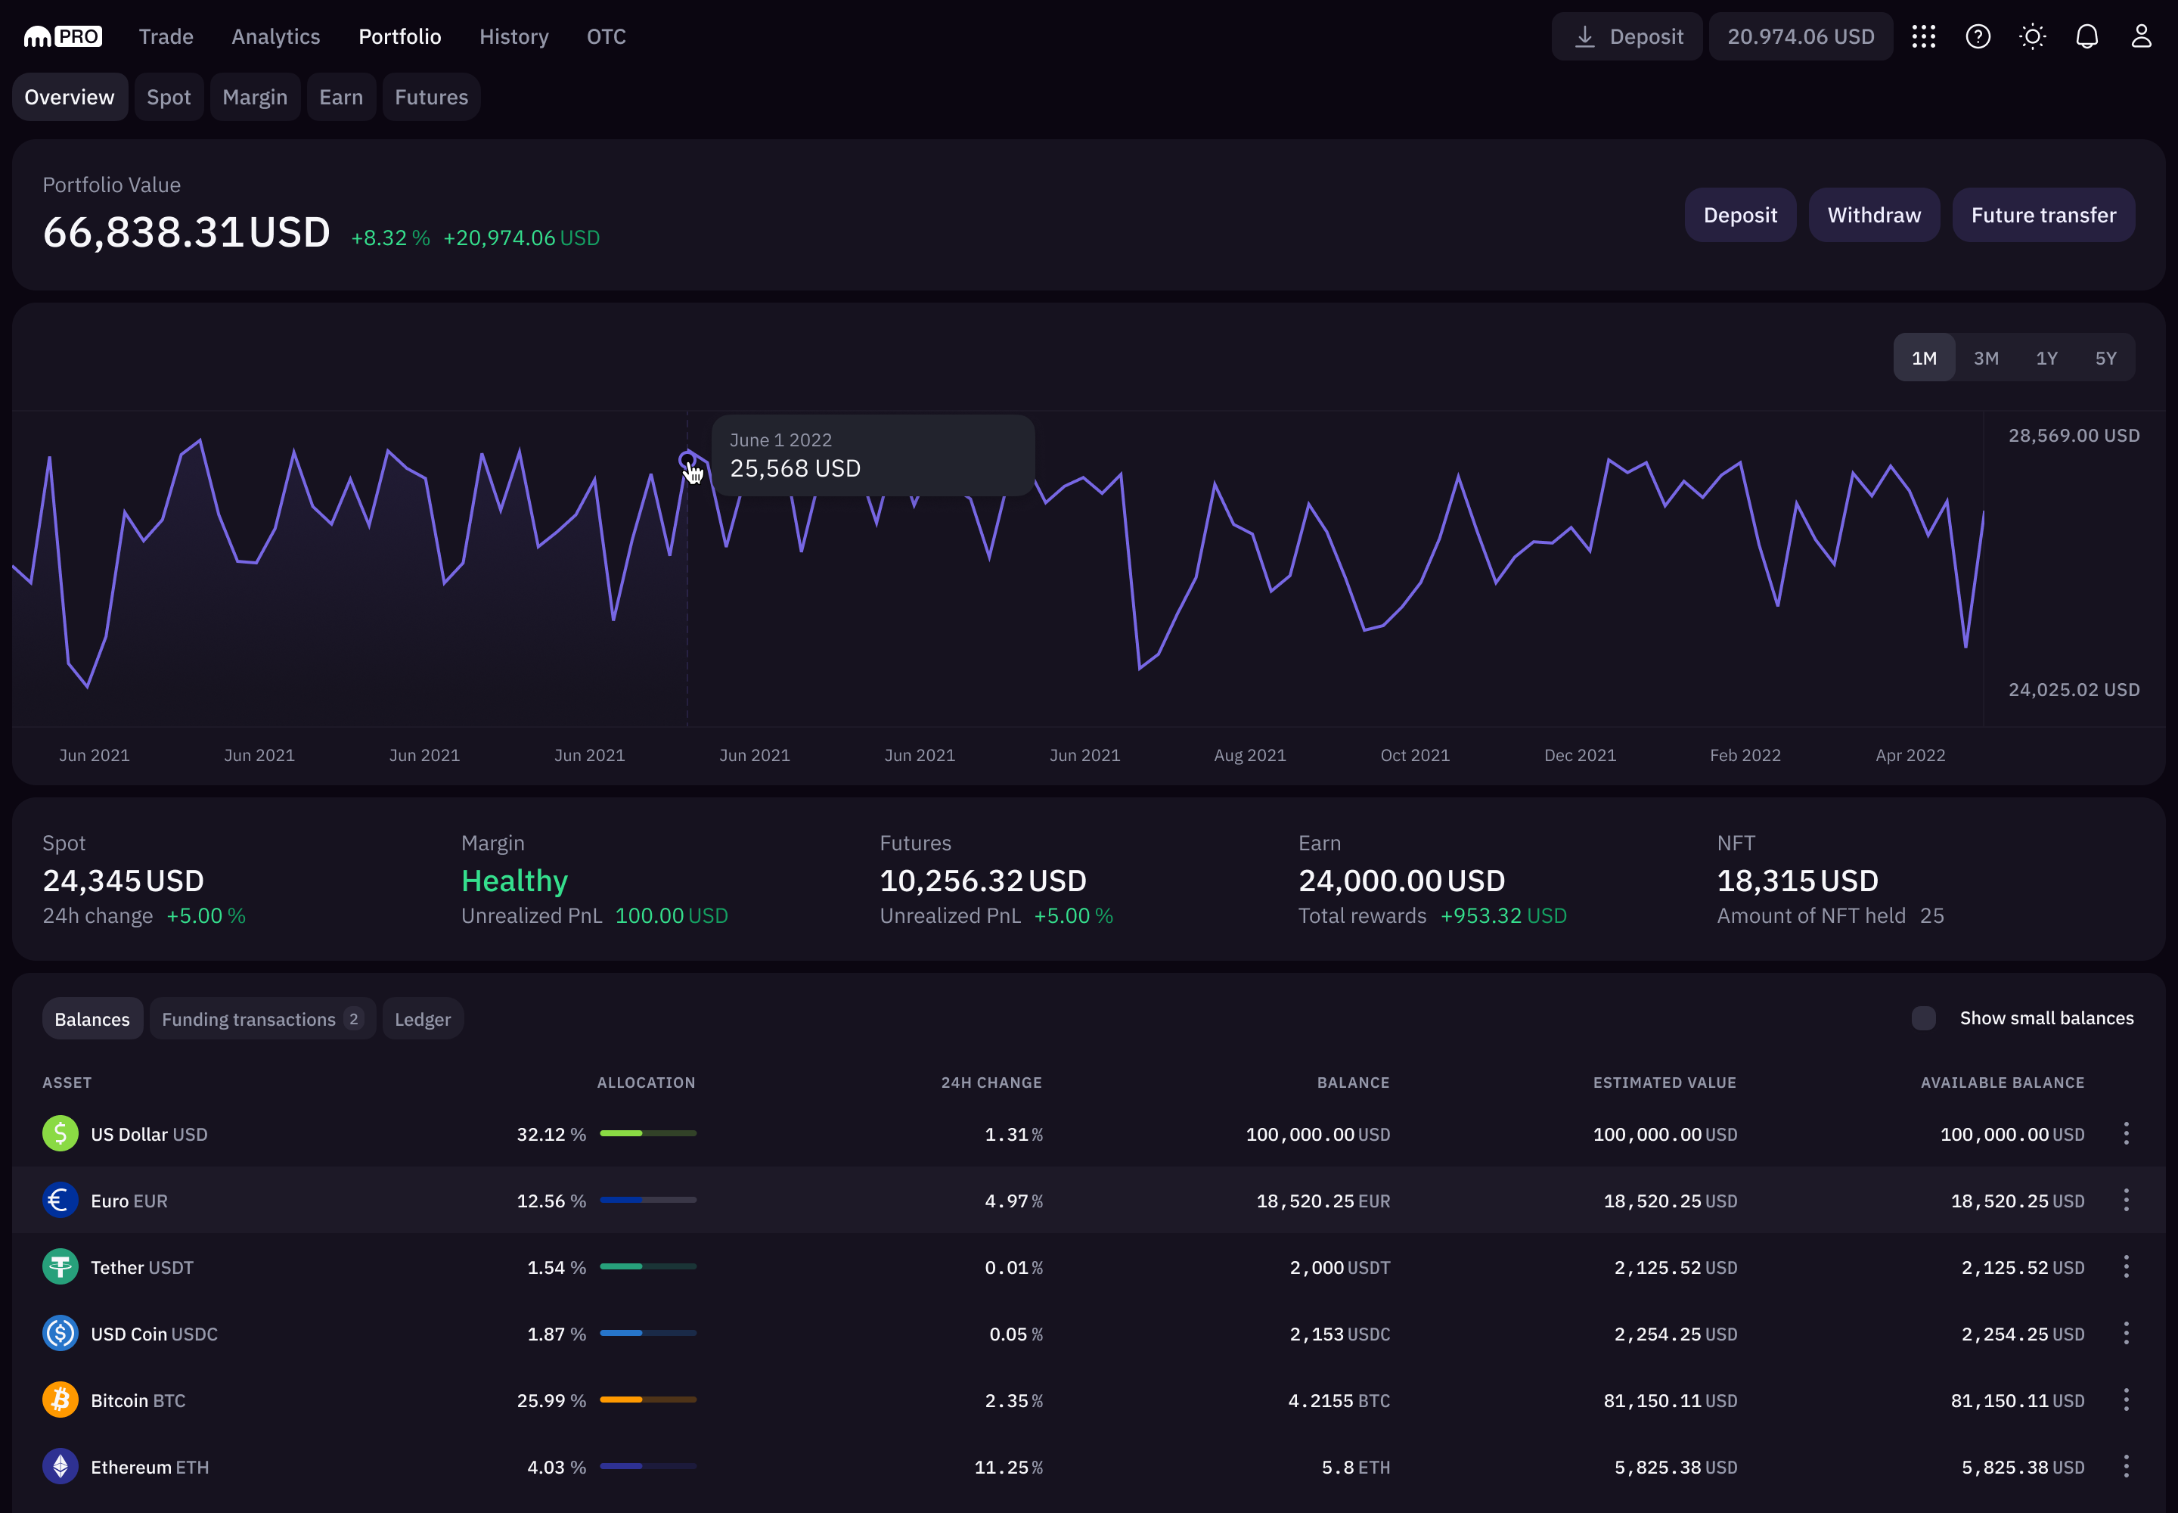Click the 66,838.31 USD portfolio value
2178x1513 pixels.
(x=187, y=232)
